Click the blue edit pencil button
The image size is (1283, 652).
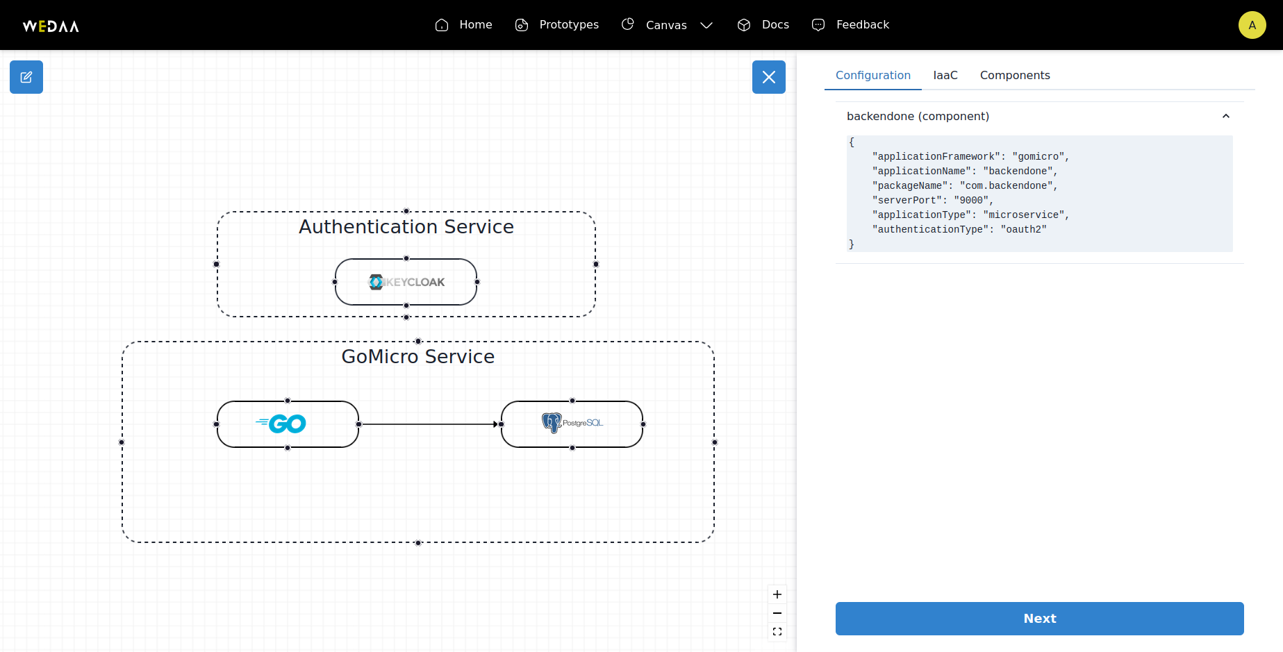coord(26,77)
